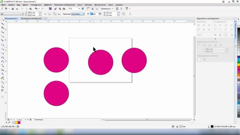The height and width of the screenshot is (135, 240).
Task: Select the Connector tool
Action: tap(2, 66)
